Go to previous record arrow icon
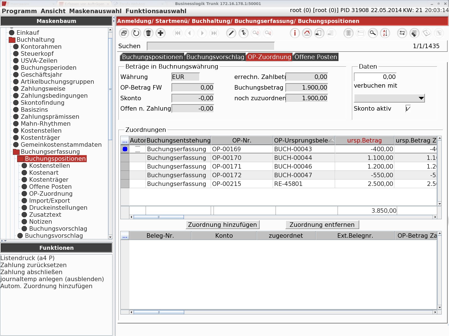This screenshot has width=449, height=336. [190, 33]
